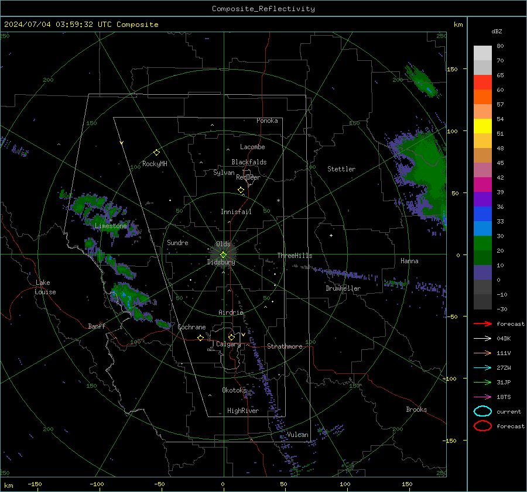527x492 pixels.
Task: Click the yellow V marker northeast of Calgary
Action: pos(243,335)
